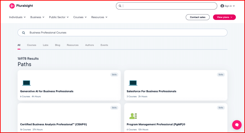Open Generative AI for Business Professionals path
Screen dimensions: 245x133
pyautogui.click(x=47, y=91)
